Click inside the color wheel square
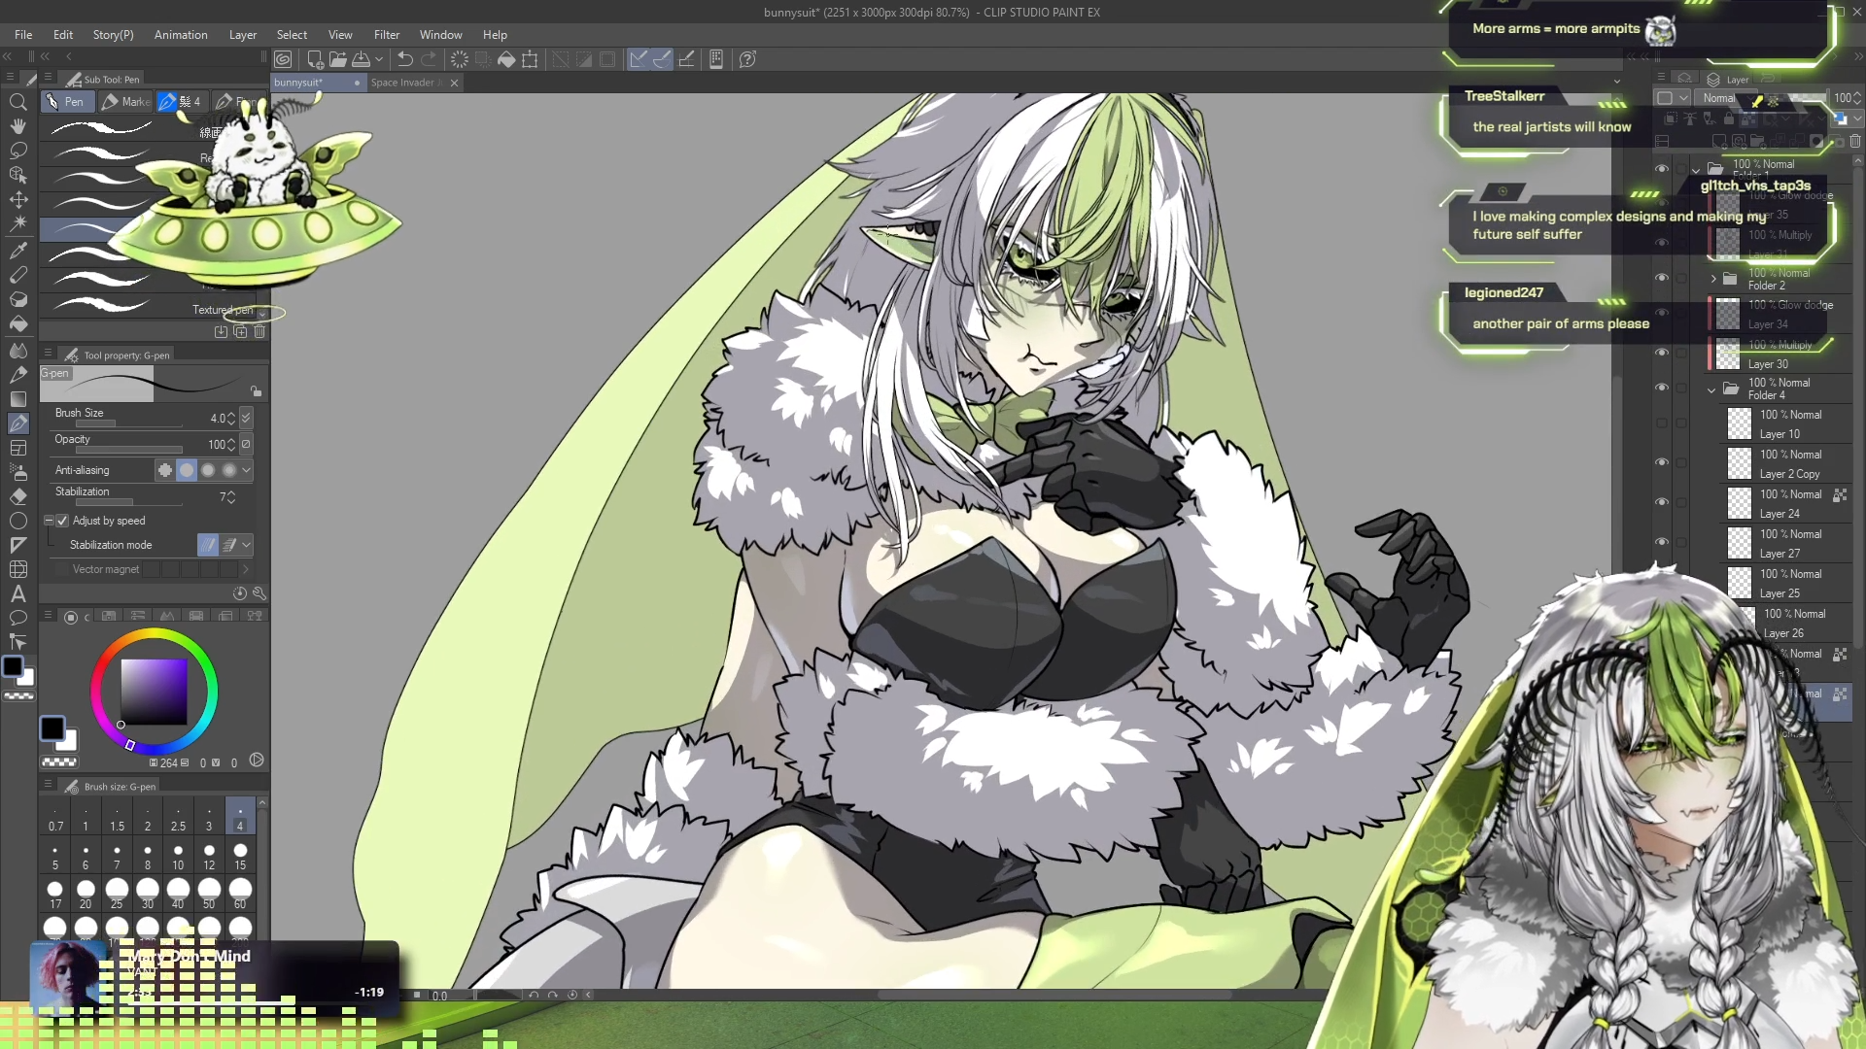The image size is (1866, 1049). (154, 692)
